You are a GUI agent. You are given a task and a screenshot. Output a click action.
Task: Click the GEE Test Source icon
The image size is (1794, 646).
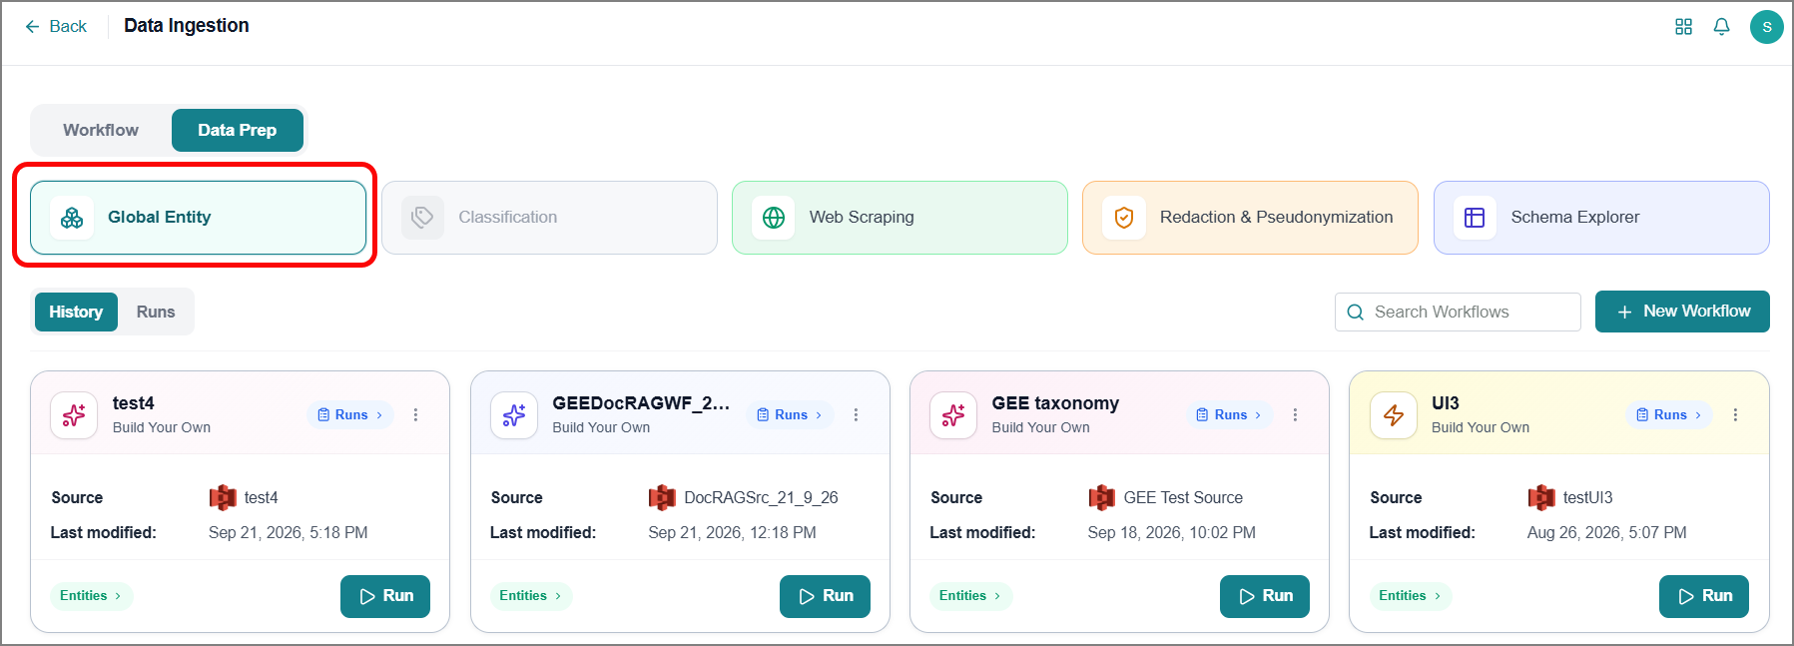tap(1102, 497)
